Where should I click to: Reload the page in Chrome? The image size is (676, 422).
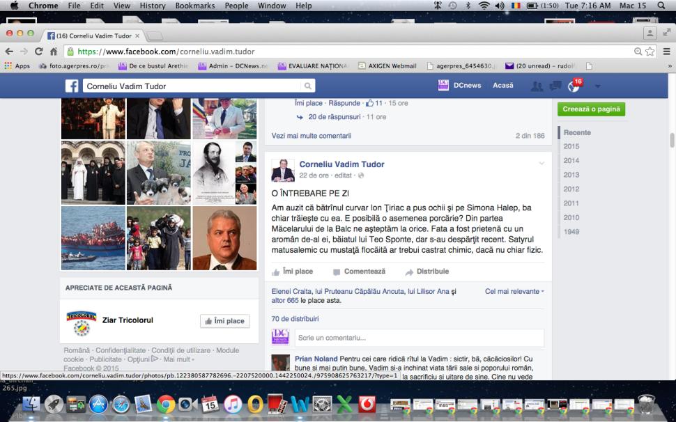[38, 52]
